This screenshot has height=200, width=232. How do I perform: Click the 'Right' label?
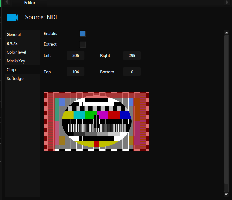point(105,56)
